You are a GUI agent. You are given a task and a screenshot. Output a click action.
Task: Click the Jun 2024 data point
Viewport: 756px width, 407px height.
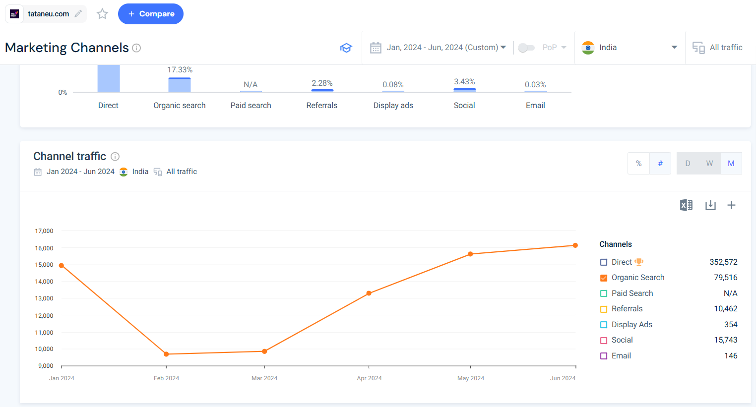(x=575, y=245)
